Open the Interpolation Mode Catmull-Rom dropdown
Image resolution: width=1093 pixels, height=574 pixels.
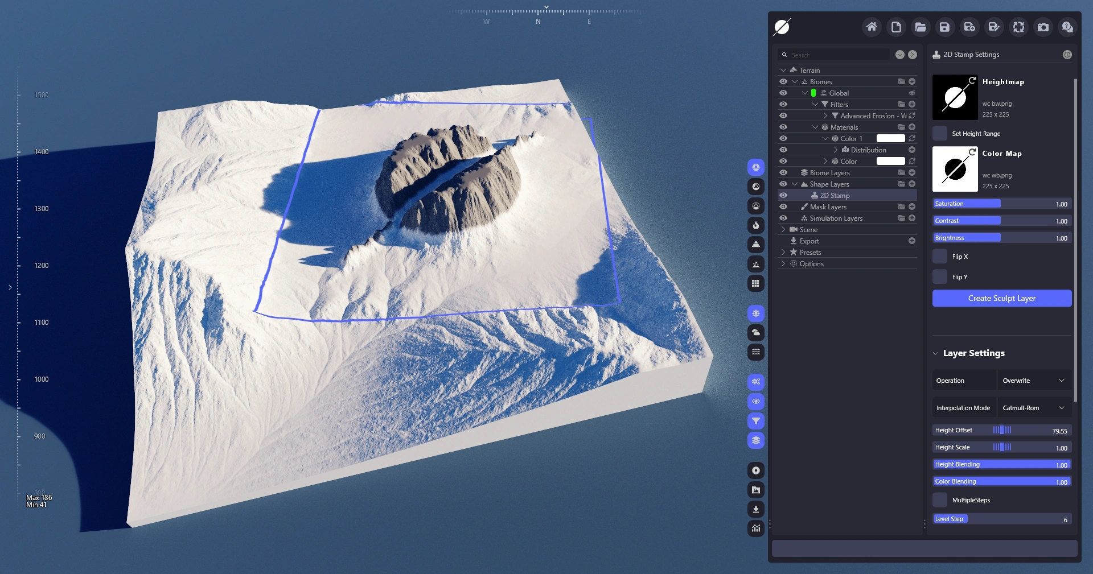pos(1033,408)
